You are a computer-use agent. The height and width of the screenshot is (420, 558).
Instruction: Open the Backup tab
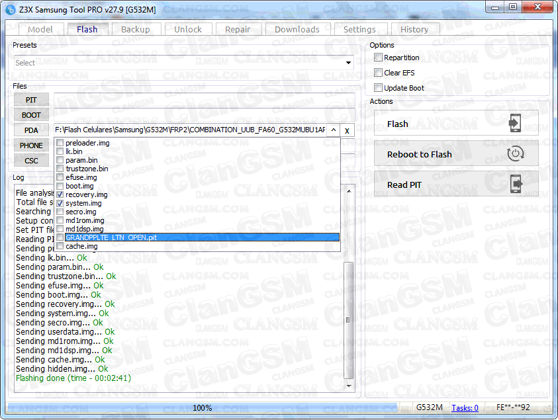click(136, 29)
